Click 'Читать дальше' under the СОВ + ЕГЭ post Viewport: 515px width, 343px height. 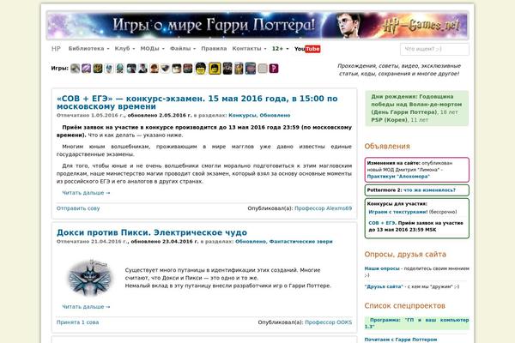(x=86, y=193)
